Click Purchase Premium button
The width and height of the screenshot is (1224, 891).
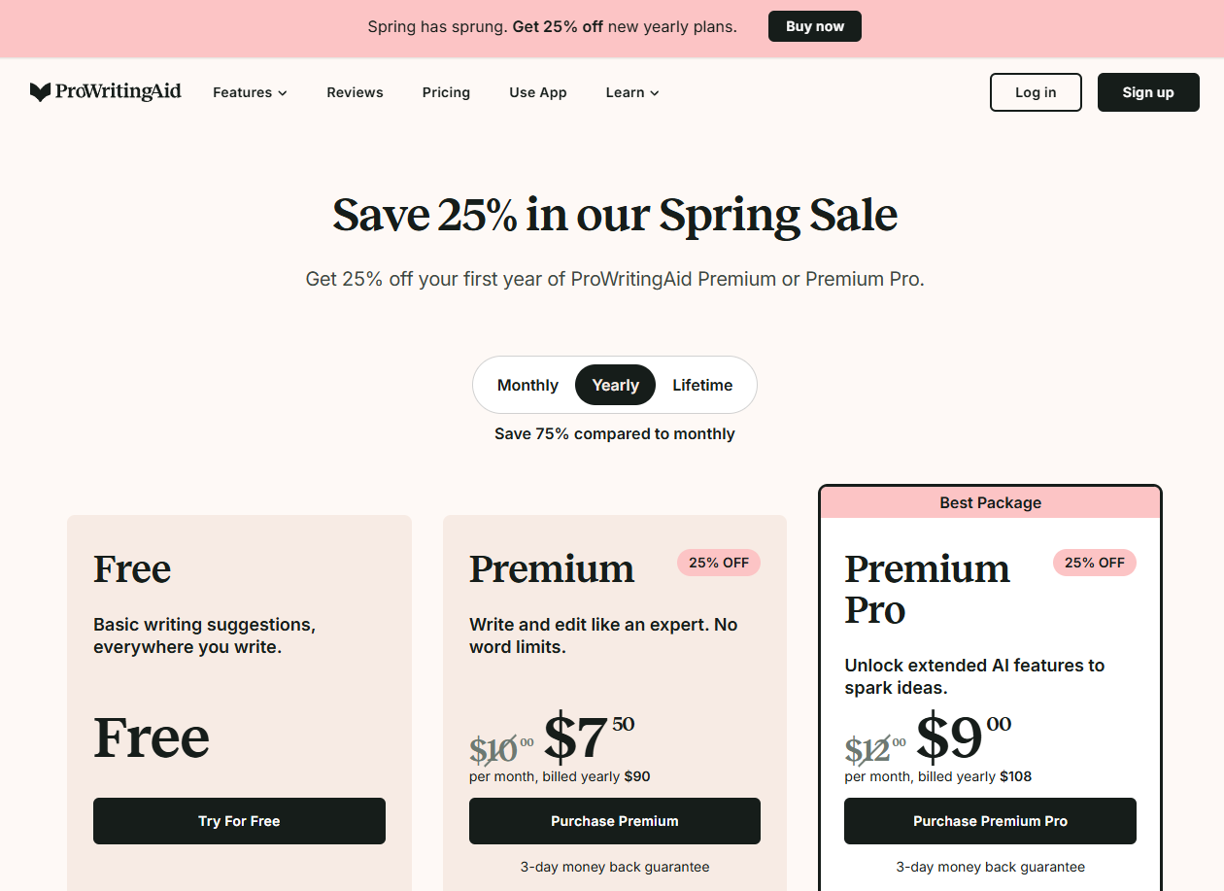[615, 821]
